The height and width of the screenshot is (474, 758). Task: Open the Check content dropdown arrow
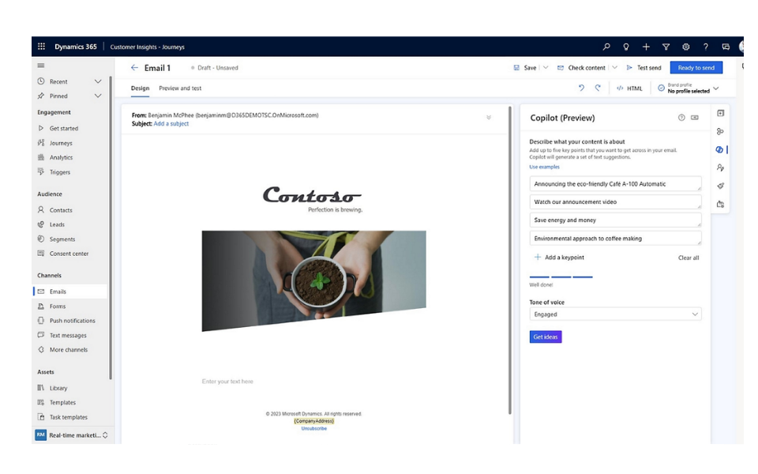(615, 68)
